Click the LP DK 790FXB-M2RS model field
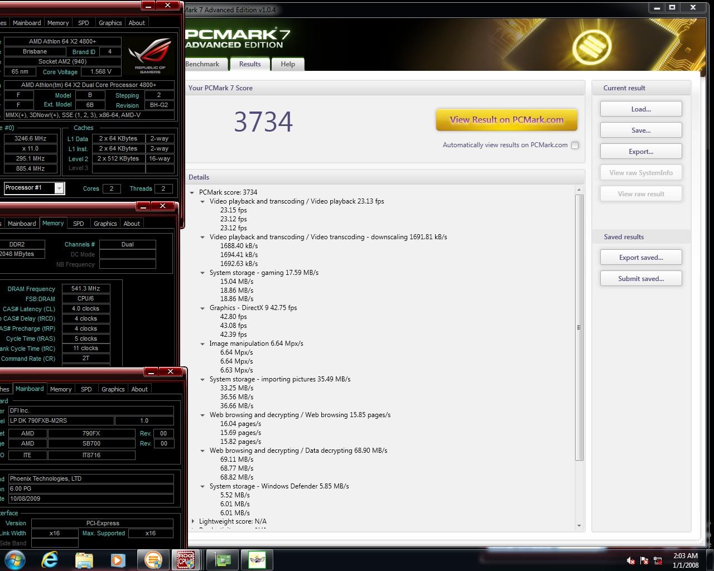This screenshot has width=714, height=571. coord(61,420)
